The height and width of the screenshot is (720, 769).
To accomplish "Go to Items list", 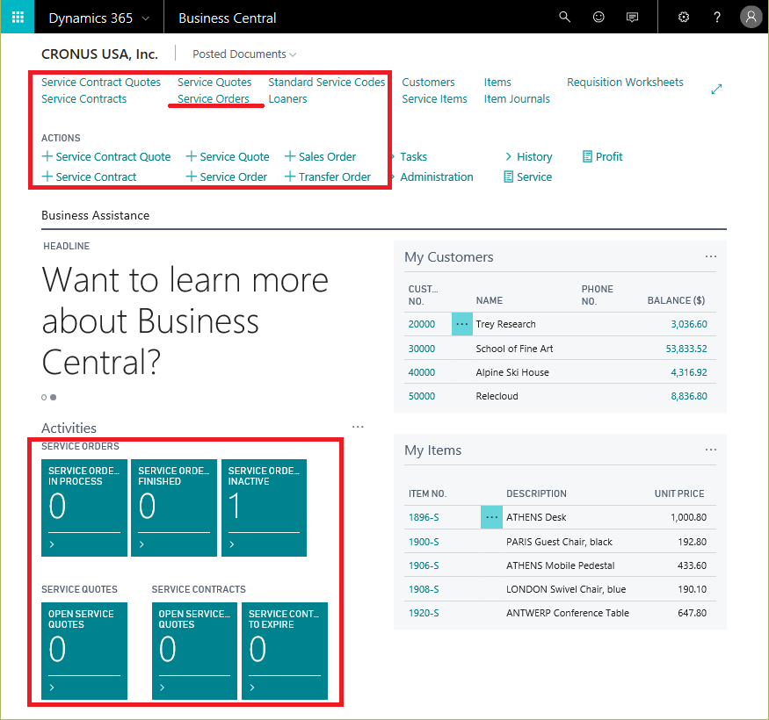I will 497,83.
